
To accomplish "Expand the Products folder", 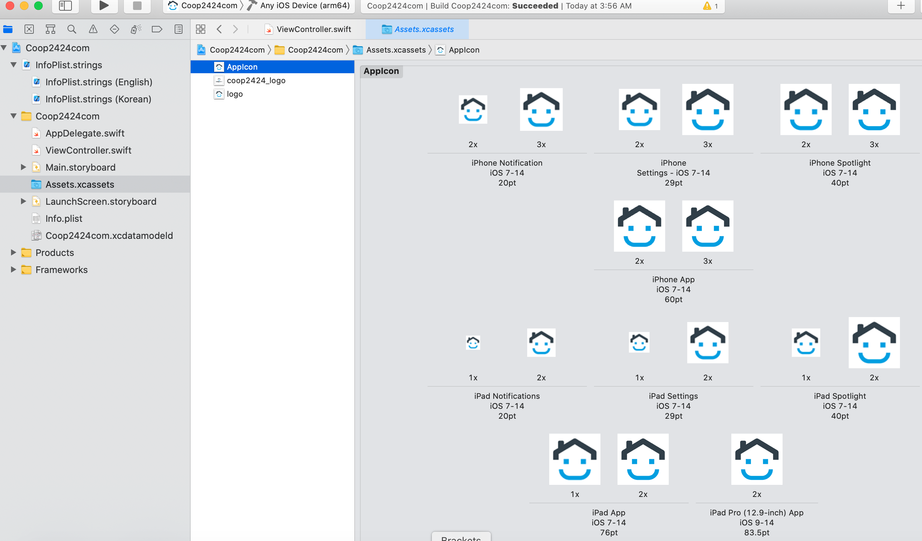I will tap(14, 253).
